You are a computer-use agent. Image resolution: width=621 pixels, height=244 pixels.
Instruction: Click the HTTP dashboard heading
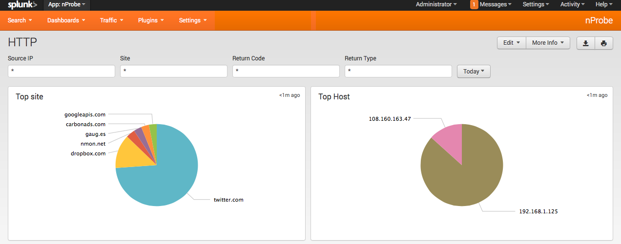[x=22, y=42]
